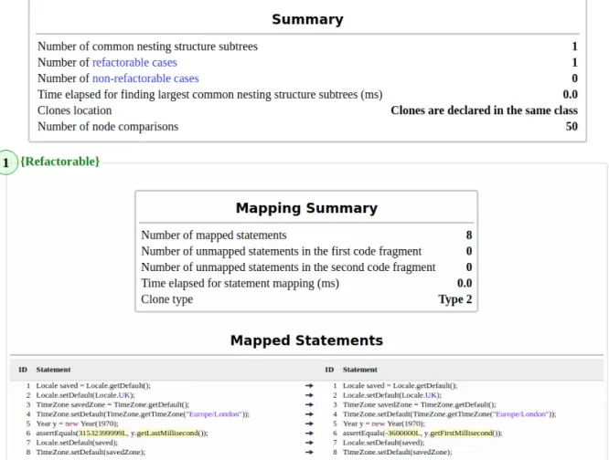Screen dimensions: 609x460
Task: Click right statement 'TimeZone savedZone = TimeZone.getDefault();'
Action: [420, 404]
